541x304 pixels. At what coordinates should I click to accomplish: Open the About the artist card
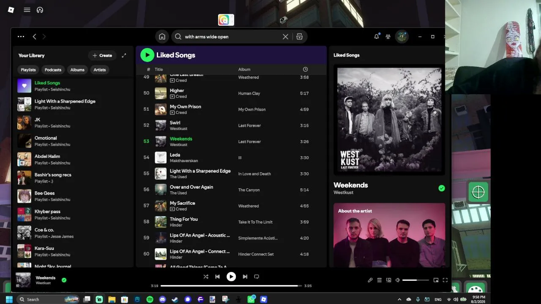(x=389, y=235)
